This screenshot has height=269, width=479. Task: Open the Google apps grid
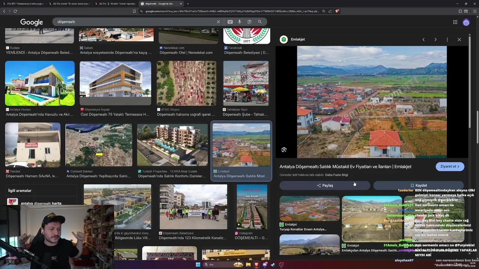point(455,22)
